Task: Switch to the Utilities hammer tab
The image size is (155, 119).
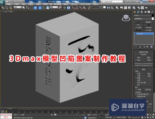Action: 152,12
